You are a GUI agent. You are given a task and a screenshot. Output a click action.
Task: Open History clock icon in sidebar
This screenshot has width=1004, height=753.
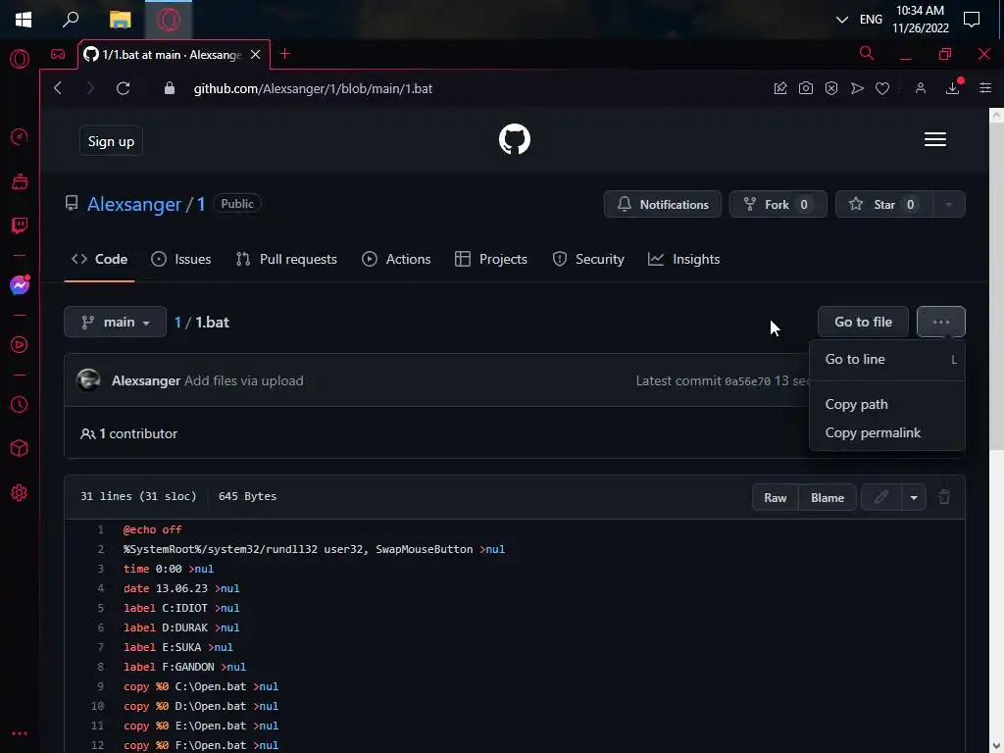coord(20,404)
